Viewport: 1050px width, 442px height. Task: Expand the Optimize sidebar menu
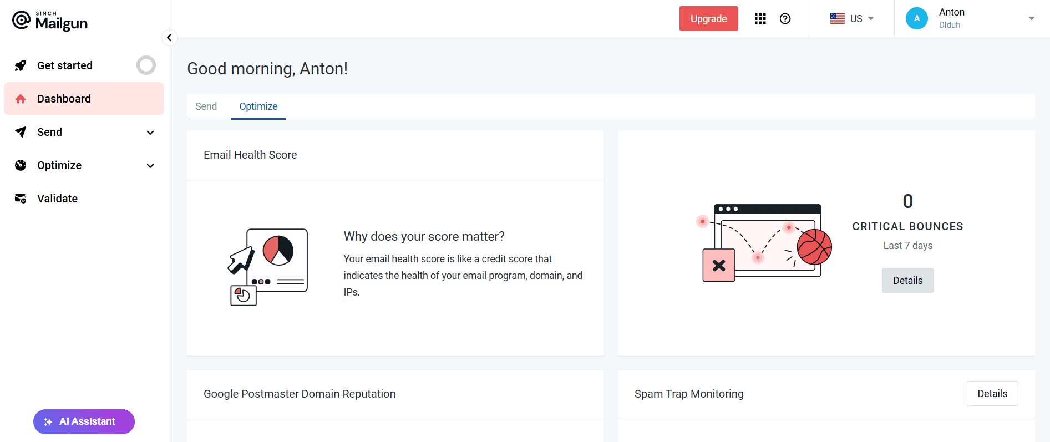[150, 166]
